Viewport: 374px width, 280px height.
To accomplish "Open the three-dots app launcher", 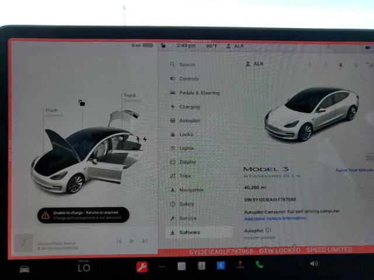I will point(162,267).
